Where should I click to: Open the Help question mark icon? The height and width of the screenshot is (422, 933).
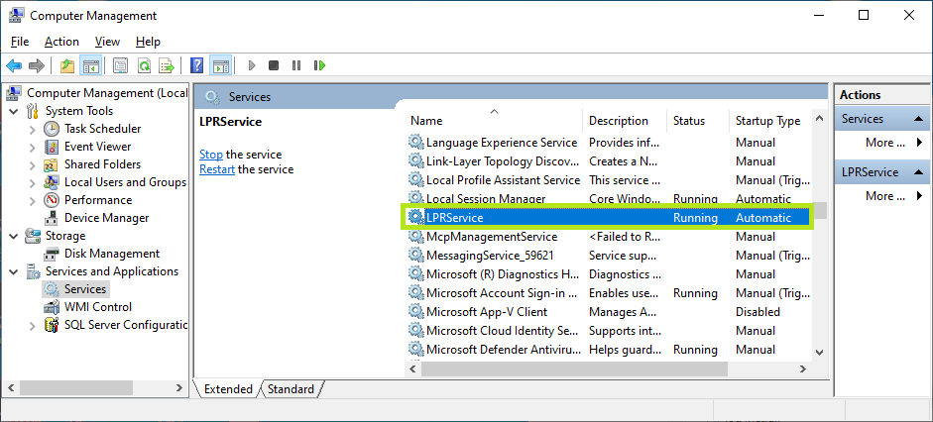[x=197, y=65]
